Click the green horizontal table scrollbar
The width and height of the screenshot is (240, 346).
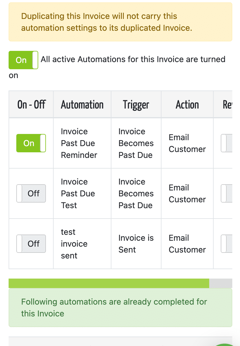[x=109, y=283]
